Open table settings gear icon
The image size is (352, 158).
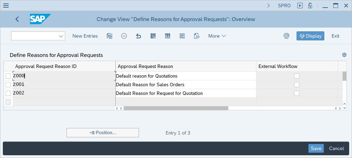click(344, 55)
